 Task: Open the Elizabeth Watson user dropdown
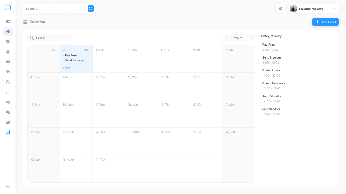click(x=314, y=9)
